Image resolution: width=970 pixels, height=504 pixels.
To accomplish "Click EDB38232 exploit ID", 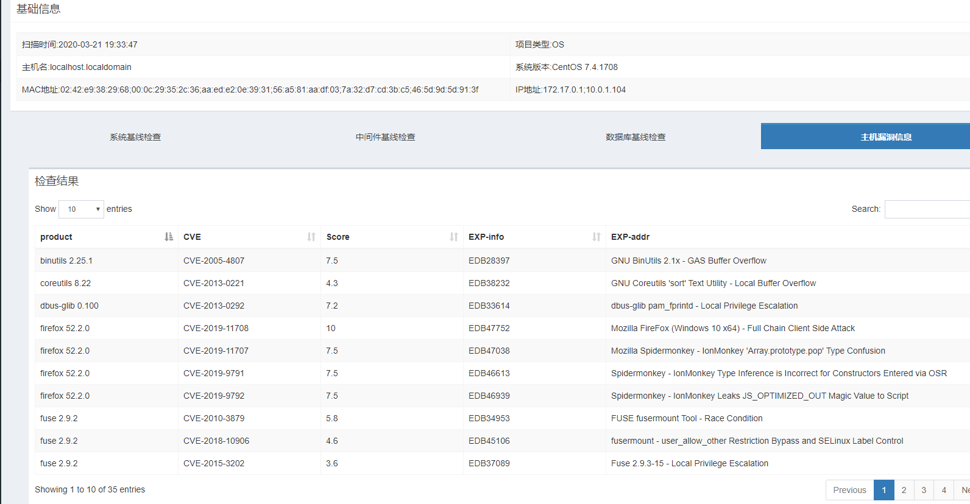I will pos(489,283).
